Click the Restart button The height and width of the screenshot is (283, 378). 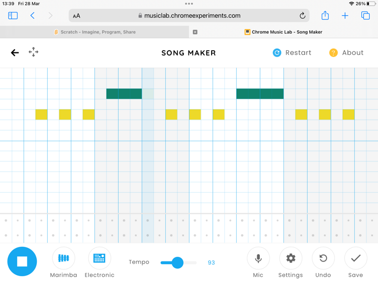(292, 53)
